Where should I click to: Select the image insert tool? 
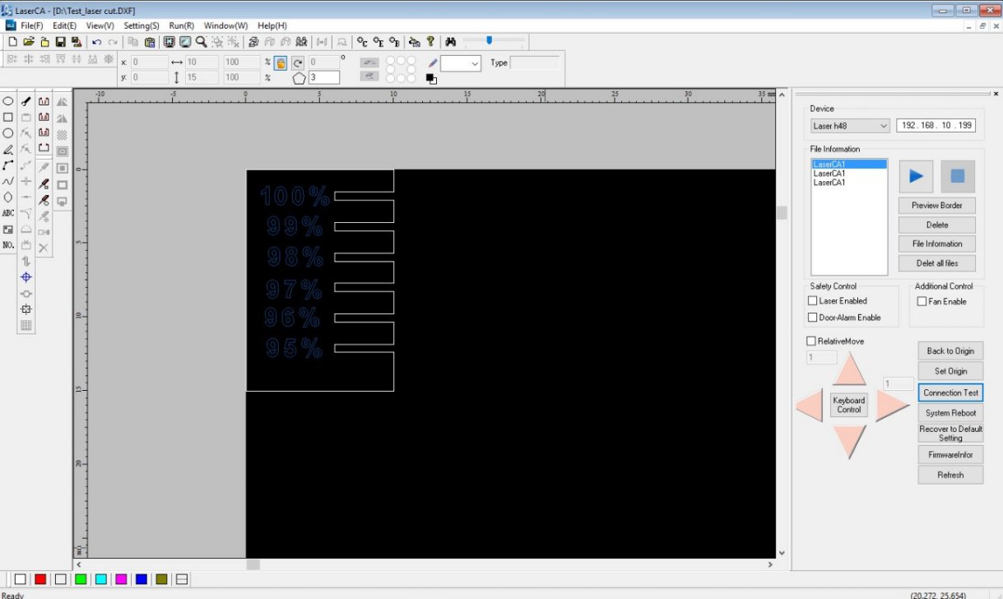pos(8,229)
